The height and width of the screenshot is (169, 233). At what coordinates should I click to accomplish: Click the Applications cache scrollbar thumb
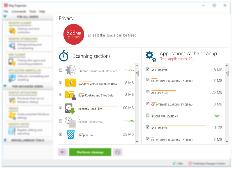click(x=227, y=73)
